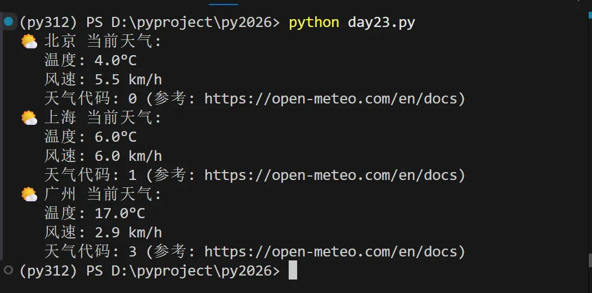This screenshot has height=293, width=592.
Task: Open the open-meteo docs link under 广州
Action: pyautogui.click(x=334, y=251)
